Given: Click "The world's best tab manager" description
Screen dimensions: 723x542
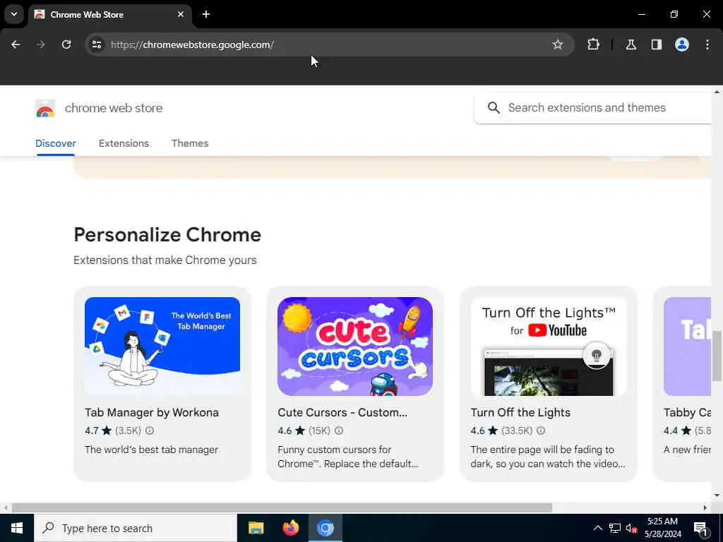Looking at the screenshot, I should click(151, 450).
